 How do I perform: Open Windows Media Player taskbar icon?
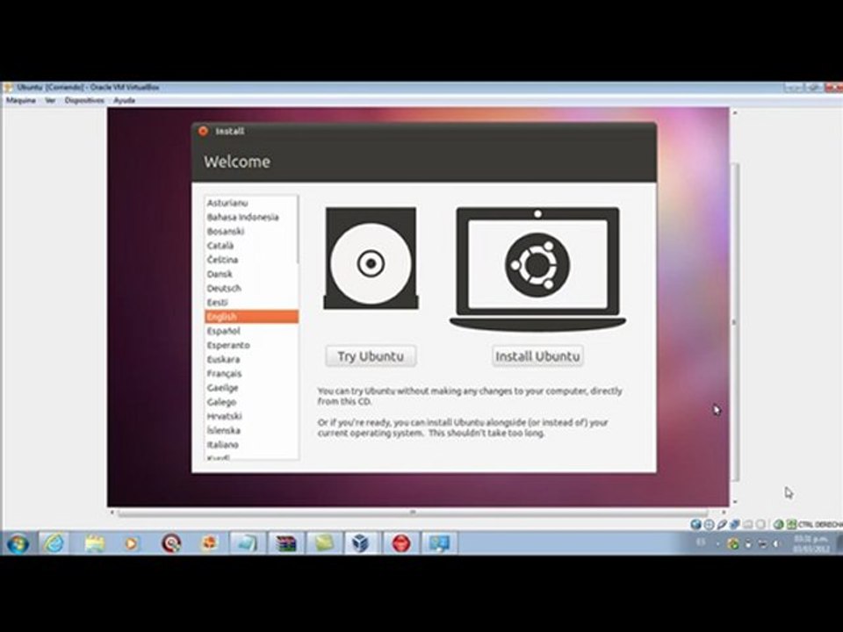tap(131, 544)
